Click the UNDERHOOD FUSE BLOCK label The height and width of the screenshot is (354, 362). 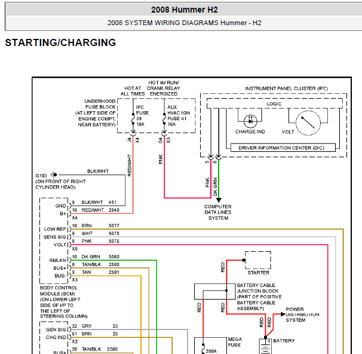click(96, 113)
